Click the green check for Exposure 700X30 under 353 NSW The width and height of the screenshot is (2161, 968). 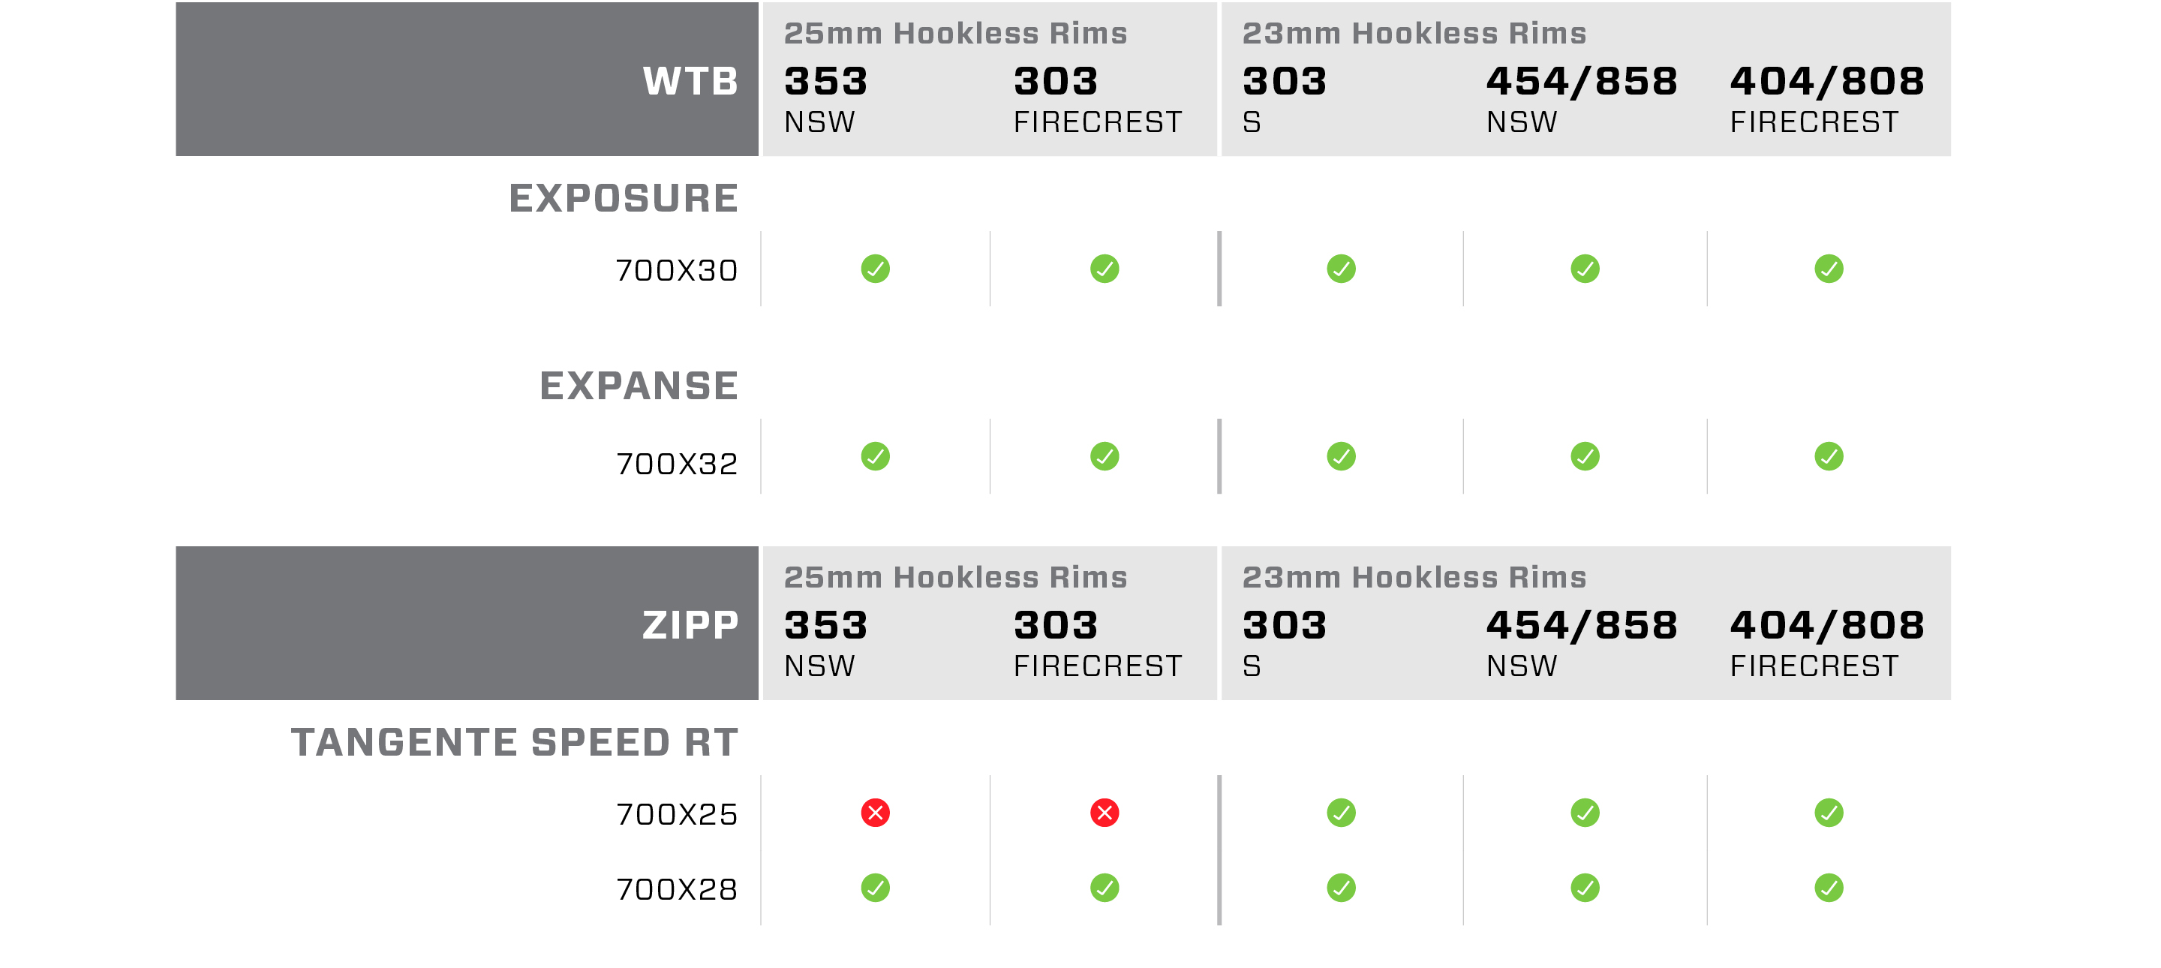click(875, 269)
